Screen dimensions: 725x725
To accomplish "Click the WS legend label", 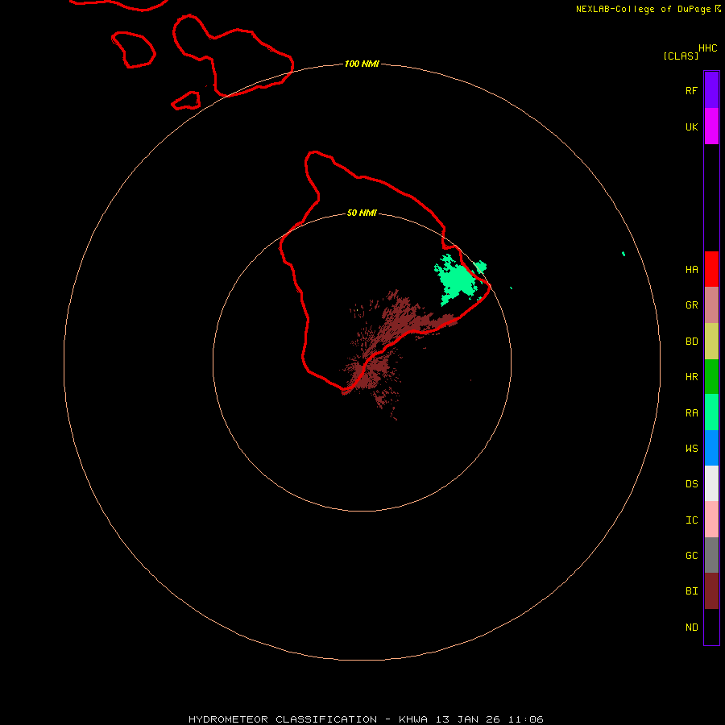I will [691, 448].
